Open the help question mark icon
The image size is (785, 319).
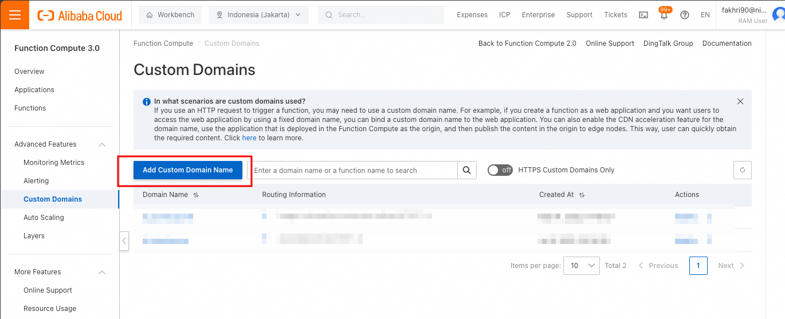[x=684, y=15]
